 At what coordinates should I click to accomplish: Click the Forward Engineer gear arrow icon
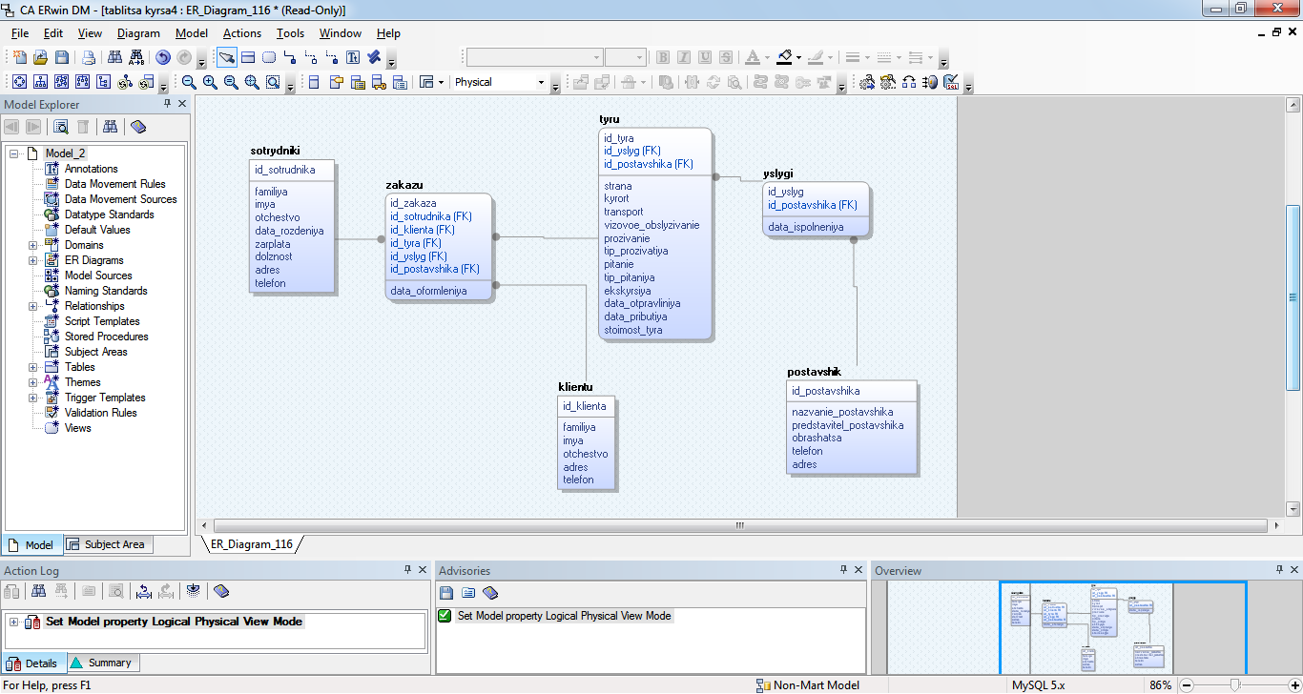pyautogui.click(x=867, y=83)
